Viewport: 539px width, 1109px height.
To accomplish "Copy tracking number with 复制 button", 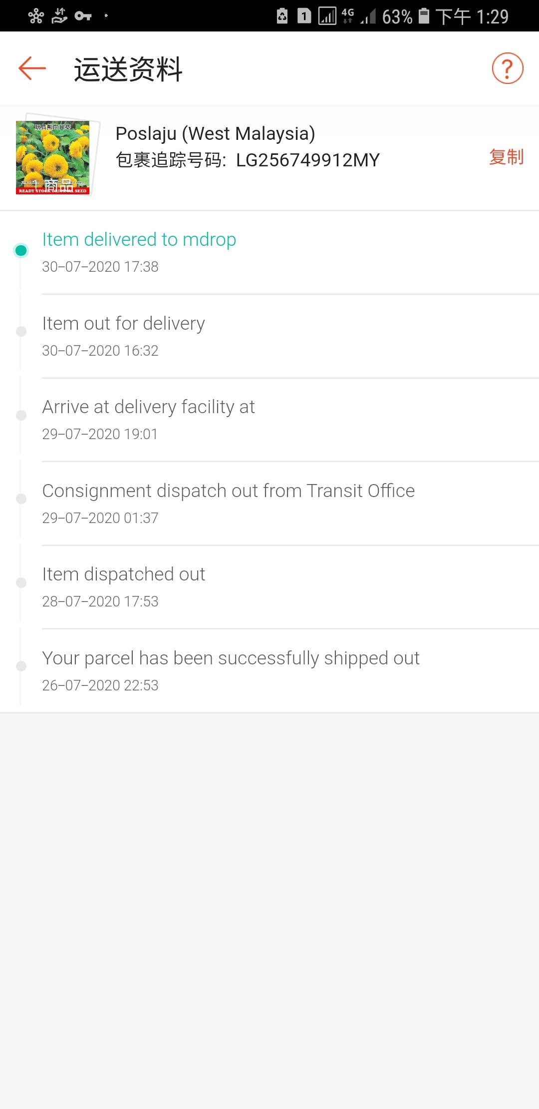I will [506, 157].
